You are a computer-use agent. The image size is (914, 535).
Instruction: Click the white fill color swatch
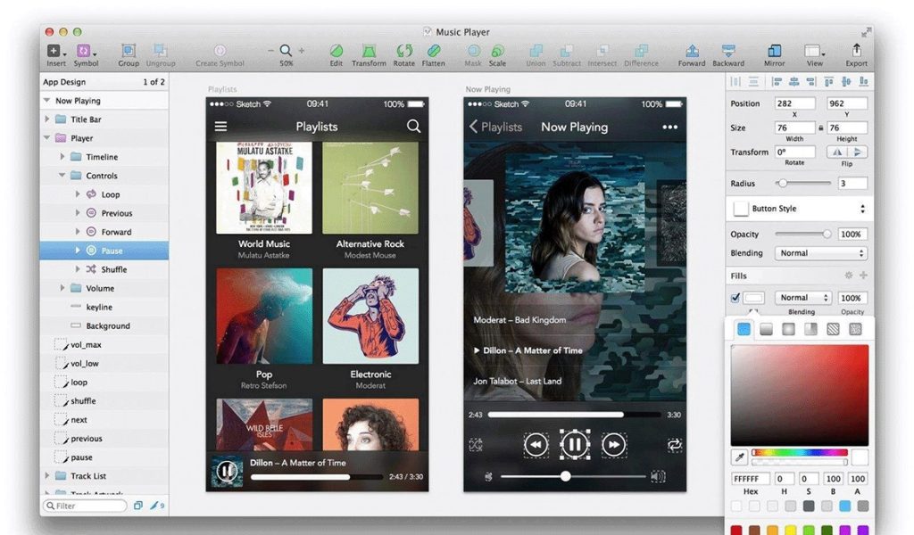pos(753,298)
